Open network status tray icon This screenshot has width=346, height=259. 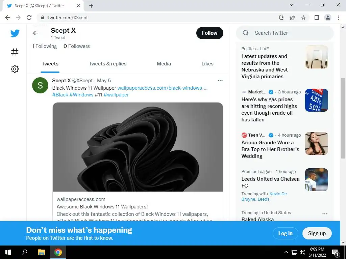tap(294, 252)
